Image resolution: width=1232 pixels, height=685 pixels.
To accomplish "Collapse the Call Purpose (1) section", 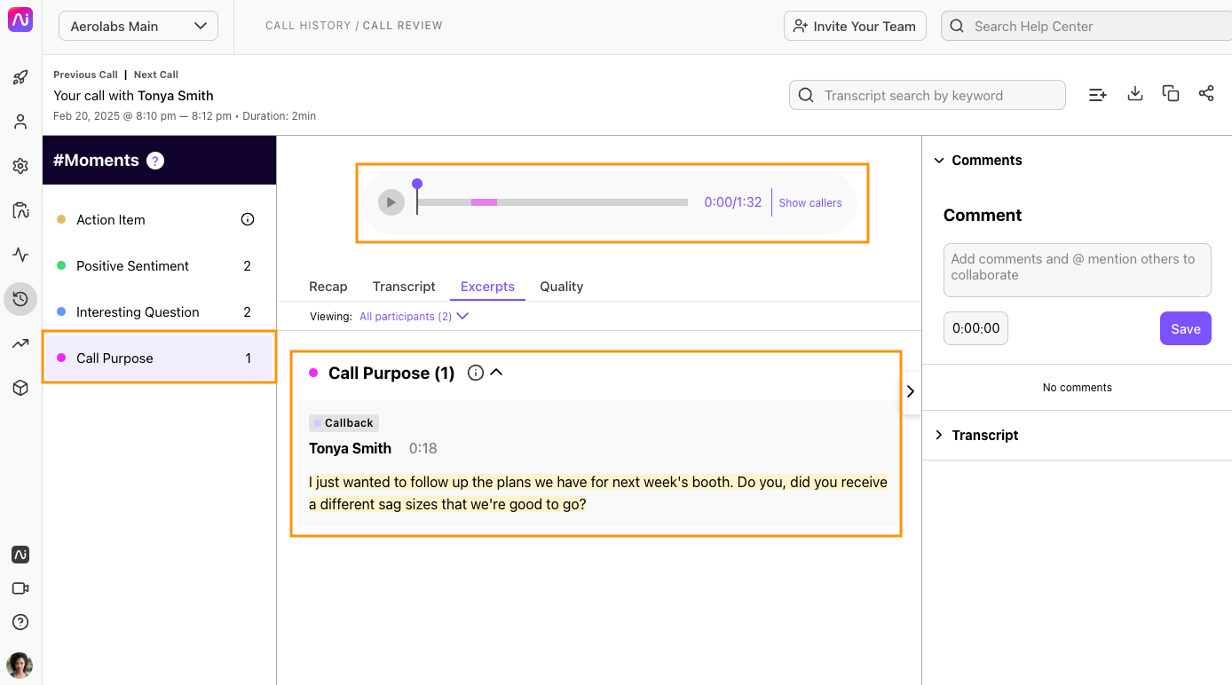I will tap(496, 373).
